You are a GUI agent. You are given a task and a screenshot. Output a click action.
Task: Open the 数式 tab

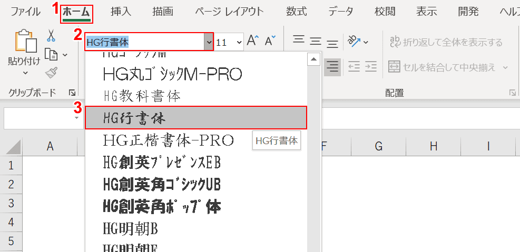pos(297,12)
